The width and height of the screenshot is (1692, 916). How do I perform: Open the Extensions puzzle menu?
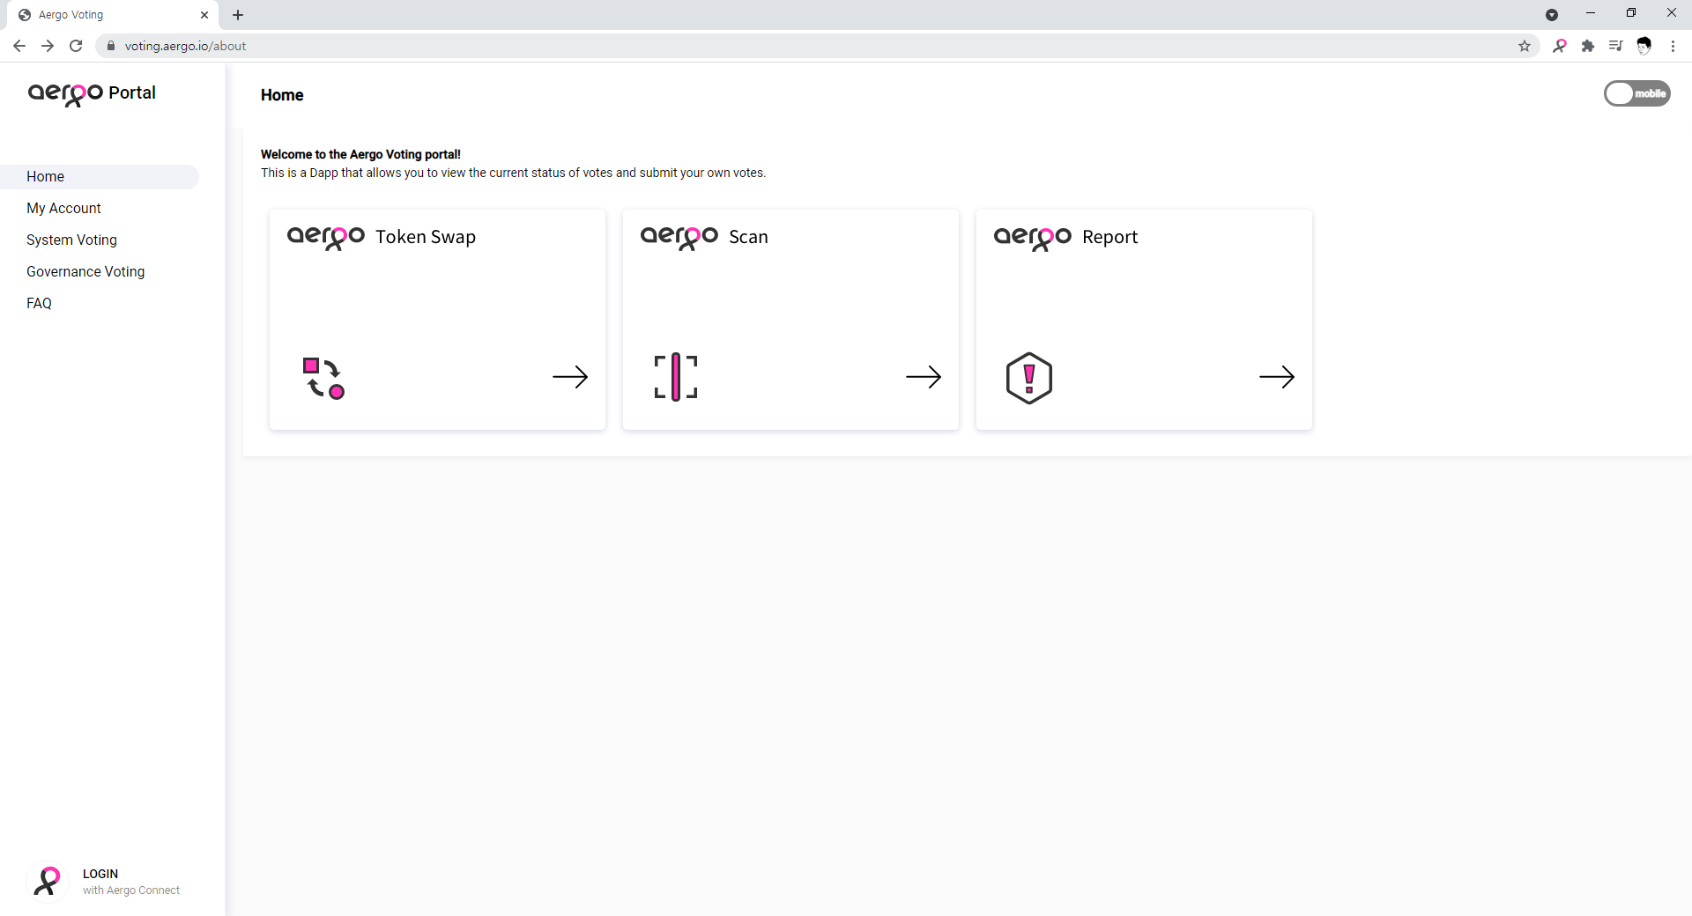[x=1588, y=46]
